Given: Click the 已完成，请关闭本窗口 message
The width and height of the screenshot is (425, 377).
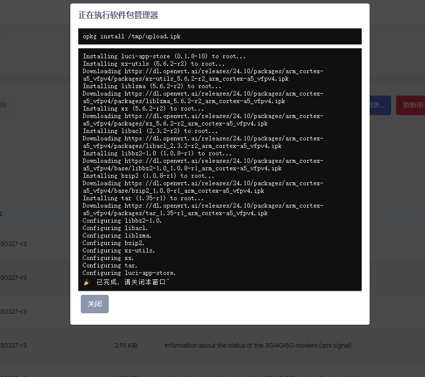Looking at the screenshot, I should click(133, 282).
